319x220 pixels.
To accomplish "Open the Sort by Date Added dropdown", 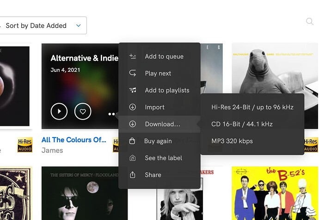I will tap(43, 25).
